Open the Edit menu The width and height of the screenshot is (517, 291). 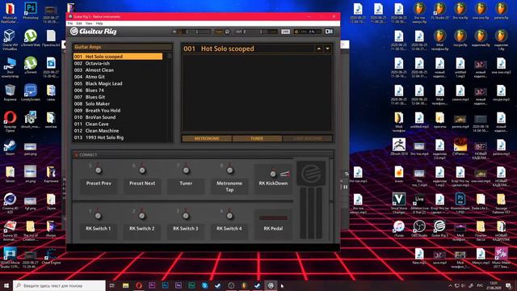click(x=79, y=23)
